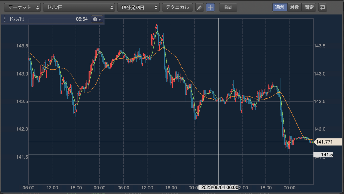
Task: Open the ドル/円 currency pair dropdown
Action: pos(79,7)
